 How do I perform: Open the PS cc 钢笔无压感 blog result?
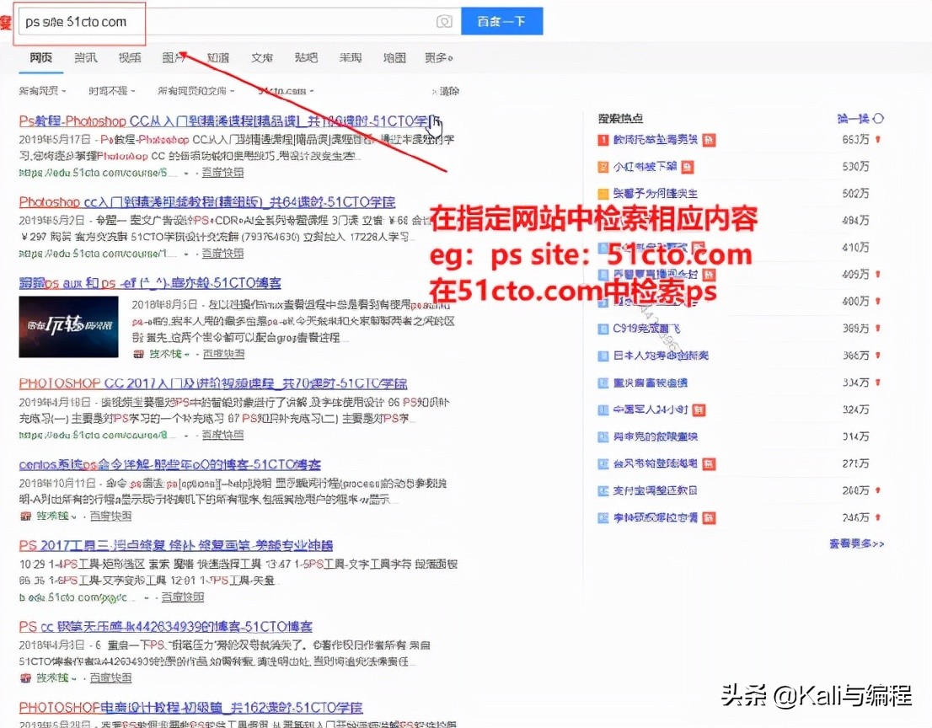pos(166,626)
